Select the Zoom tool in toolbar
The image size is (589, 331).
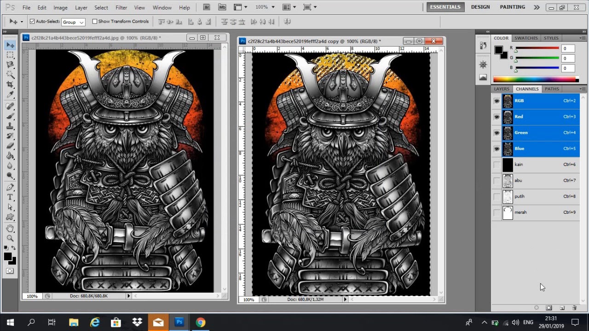tap(10, 238)
